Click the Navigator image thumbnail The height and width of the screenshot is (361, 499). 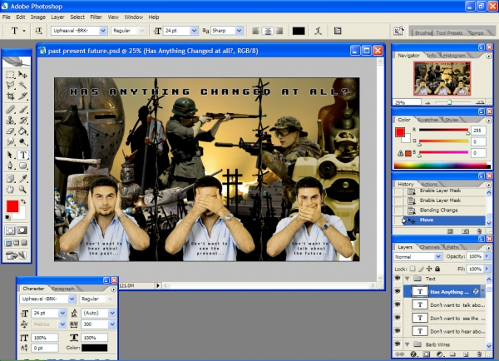pyautogui.click(x=442, y=79)
